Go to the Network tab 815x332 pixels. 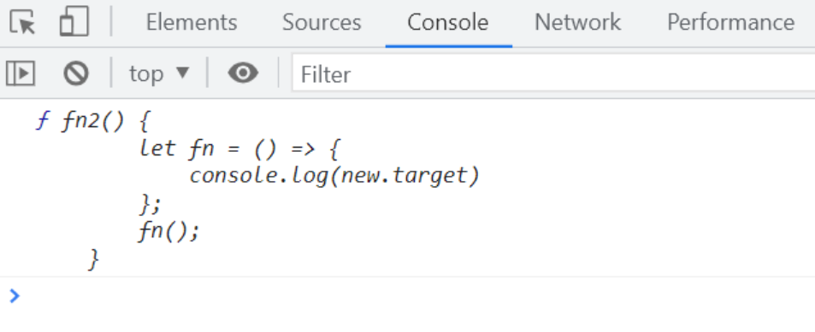click(x=577, y=22)
